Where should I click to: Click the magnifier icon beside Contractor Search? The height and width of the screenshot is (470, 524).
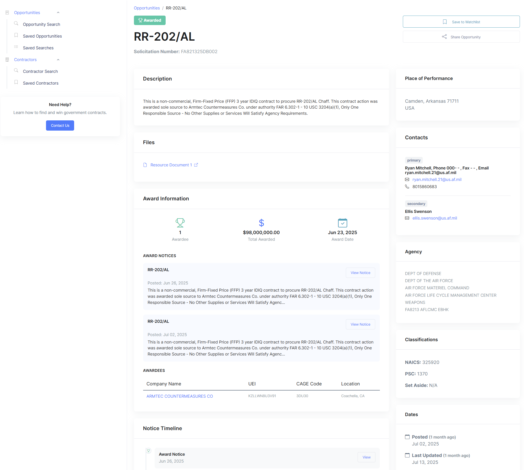(16, 71)
